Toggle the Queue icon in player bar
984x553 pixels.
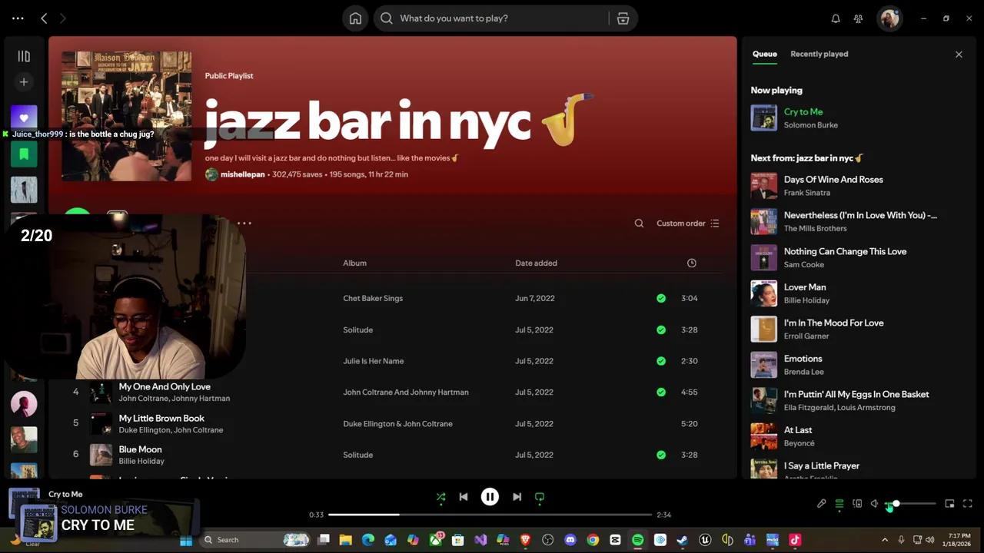[x=839, y=504]
